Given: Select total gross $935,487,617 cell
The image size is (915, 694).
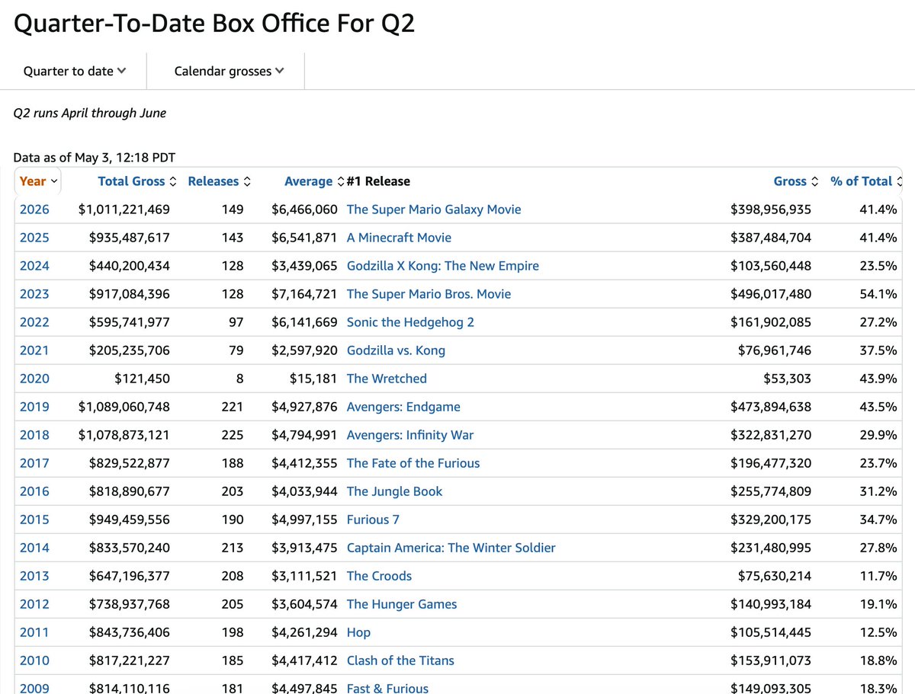Looking at the screenshot, I should (x=130, y=238).
